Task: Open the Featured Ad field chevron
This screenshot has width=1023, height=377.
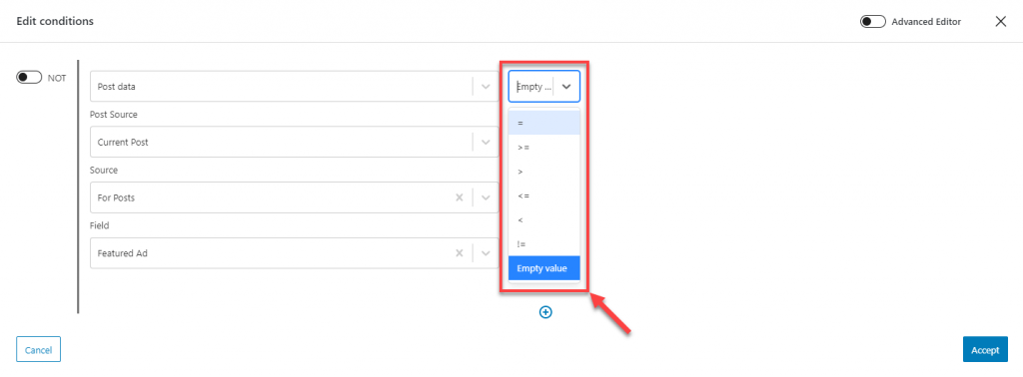Action: pos(486,253)
